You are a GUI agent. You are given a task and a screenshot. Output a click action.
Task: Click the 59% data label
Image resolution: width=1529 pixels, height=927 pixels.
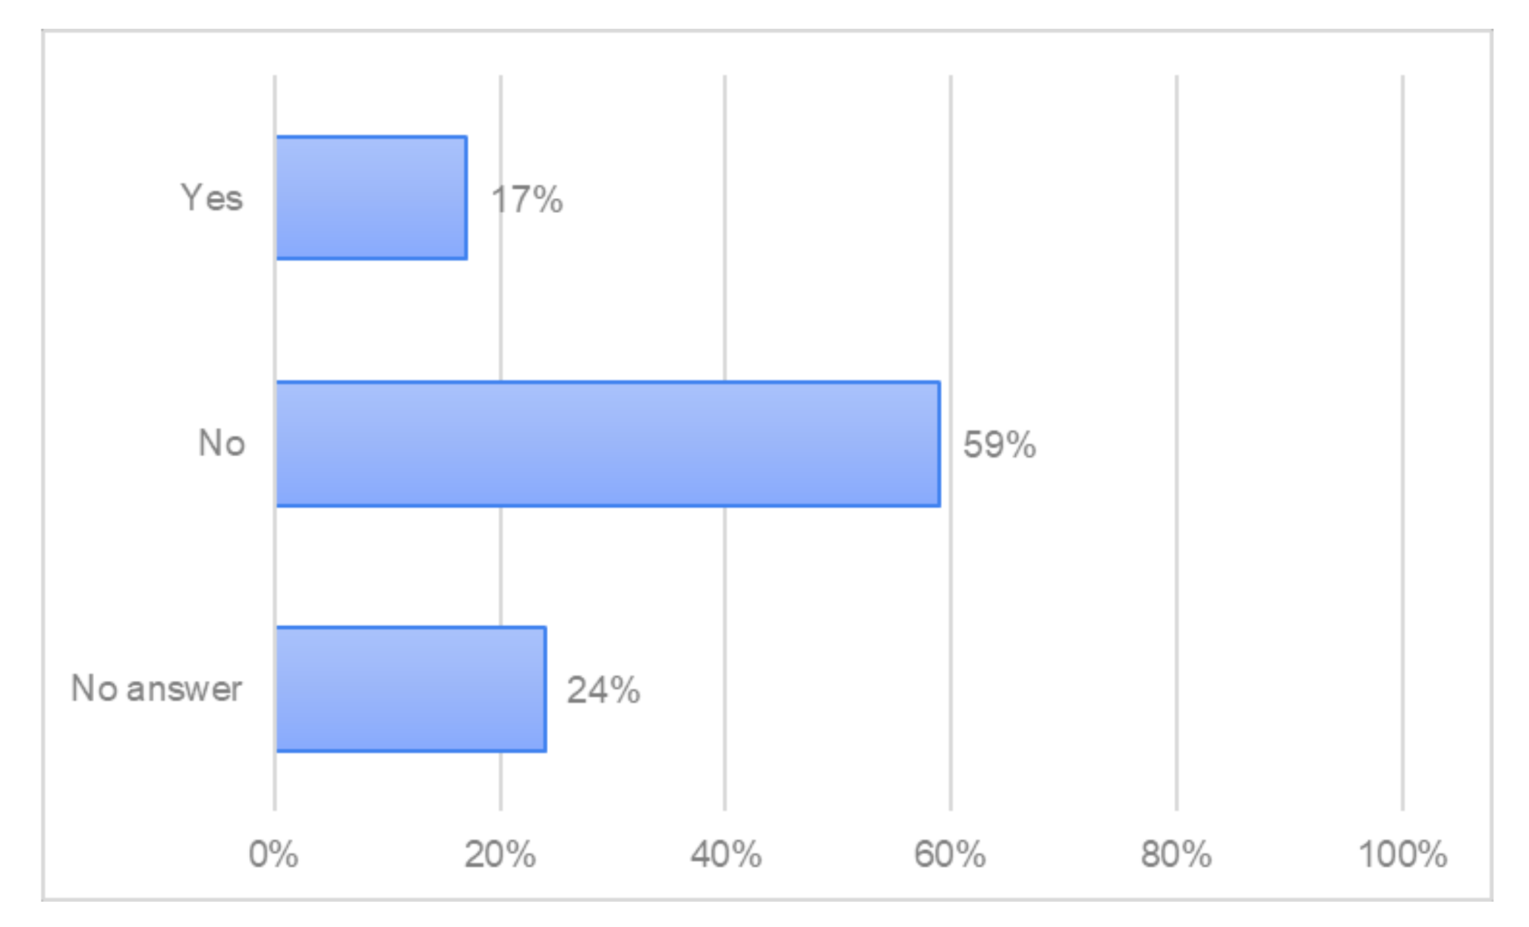tap(999, 445)
